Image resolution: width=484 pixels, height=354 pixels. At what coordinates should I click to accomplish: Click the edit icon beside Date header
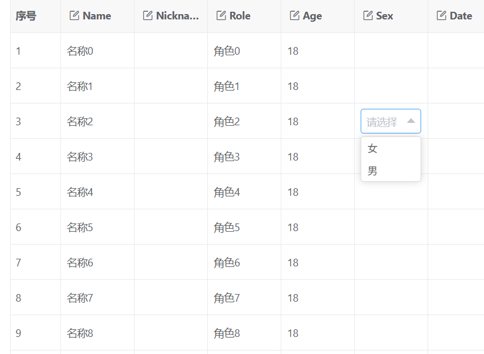441,15
